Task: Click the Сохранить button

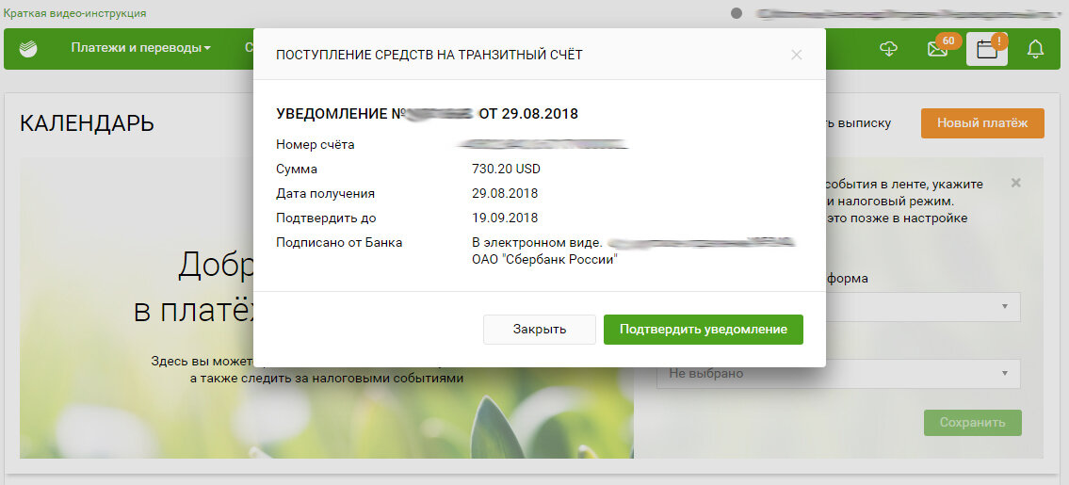Action: click(973, 423)
